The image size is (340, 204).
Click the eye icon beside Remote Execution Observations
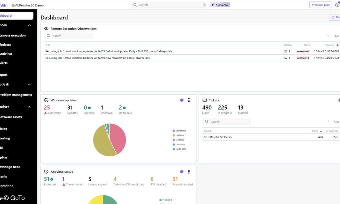46,29
